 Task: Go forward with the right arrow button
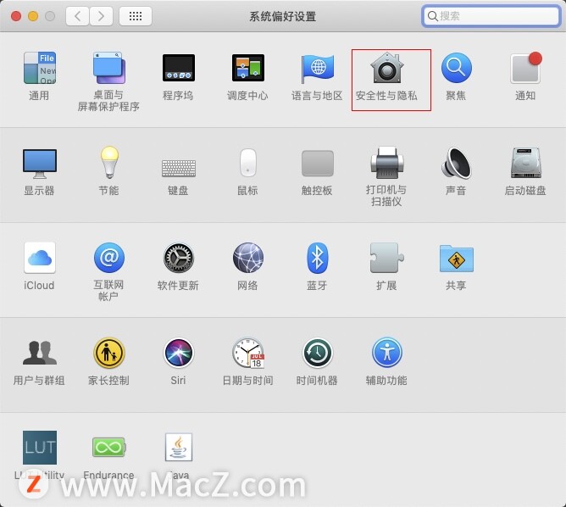[101, 16]
